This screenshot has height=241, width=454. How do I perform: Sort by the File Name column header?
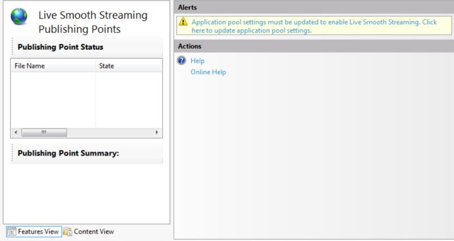(53, 66)
